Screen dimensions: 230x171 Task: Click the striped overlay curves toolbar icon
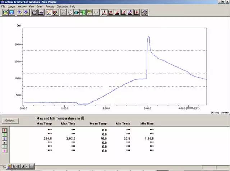(x=56, y=13)
